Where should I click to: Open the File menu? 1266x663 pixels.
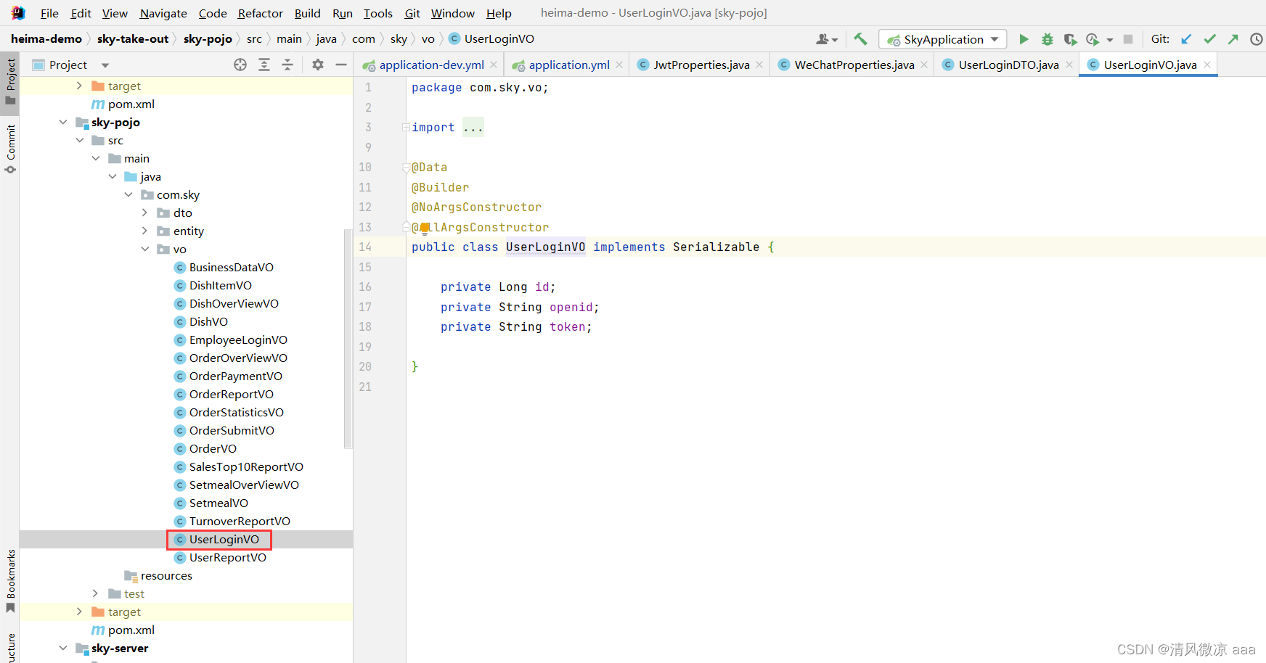(49, 13)
